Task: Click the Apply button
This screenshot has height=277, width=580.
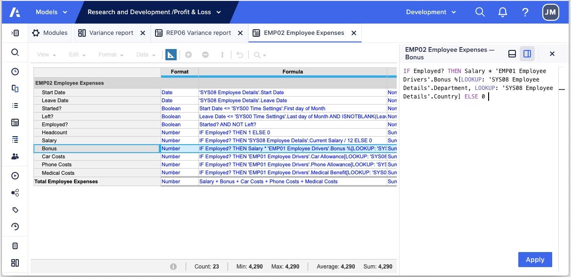Action: (535, 260)
